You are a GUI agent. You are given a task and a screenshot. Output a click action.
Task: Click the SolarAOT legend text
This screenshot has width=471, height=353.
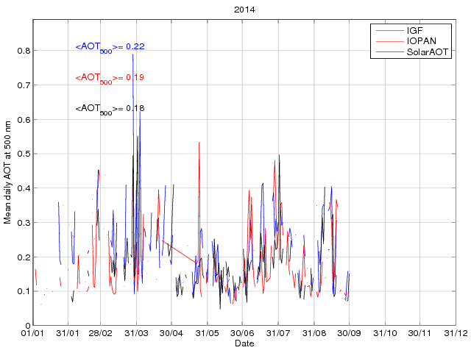pyautogui.click(x=428, y=52)
